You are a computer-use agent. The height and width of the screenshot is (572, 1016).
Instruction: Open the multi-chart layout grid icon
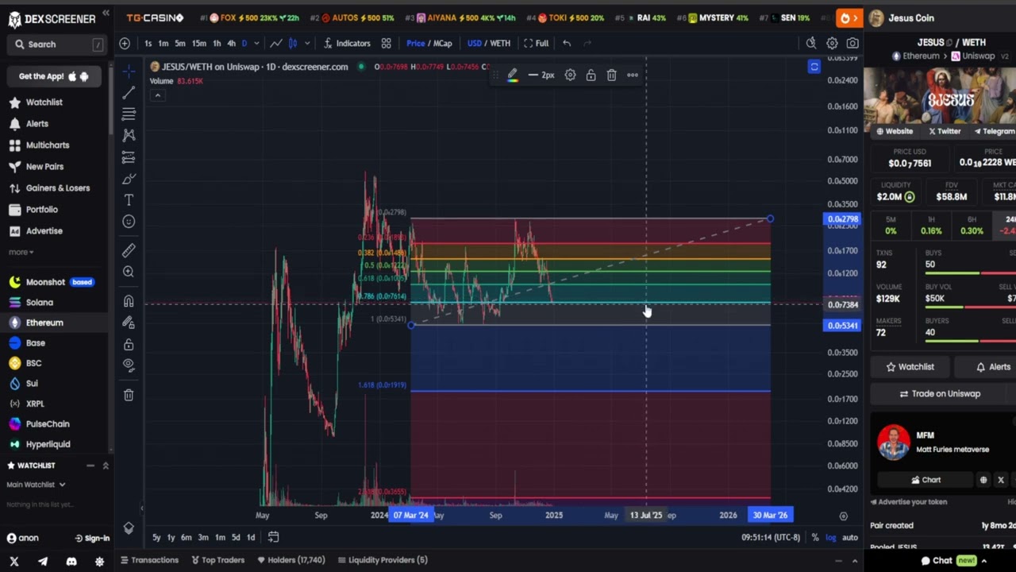click(x=386, y=43)
